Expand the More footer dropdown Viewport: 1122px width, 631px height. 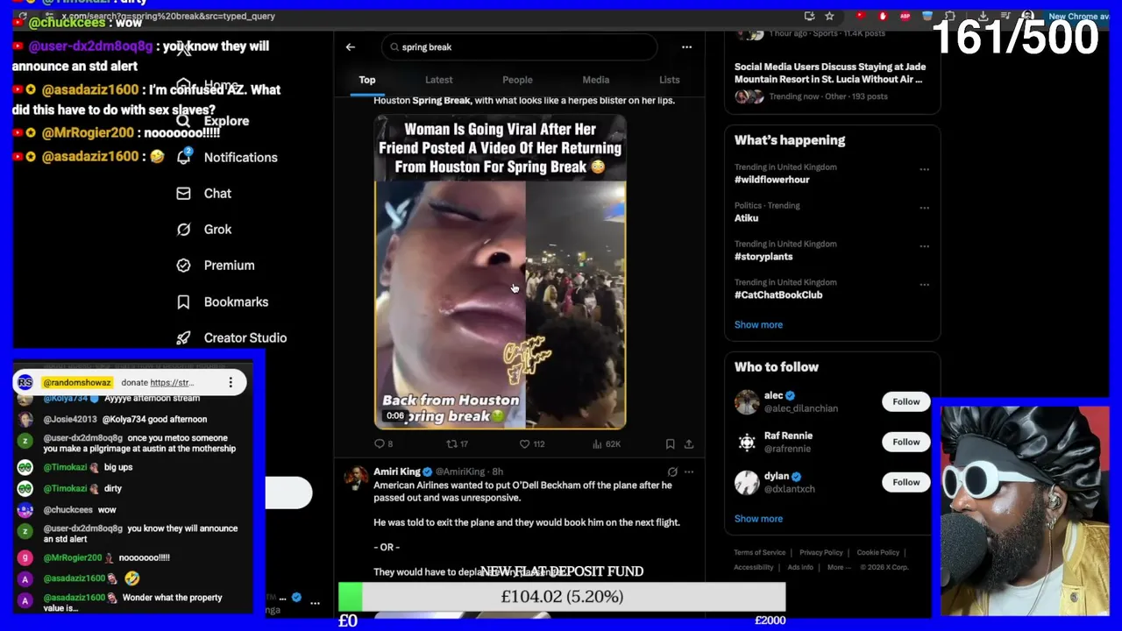pyautogui.click(x=839, y=567)
